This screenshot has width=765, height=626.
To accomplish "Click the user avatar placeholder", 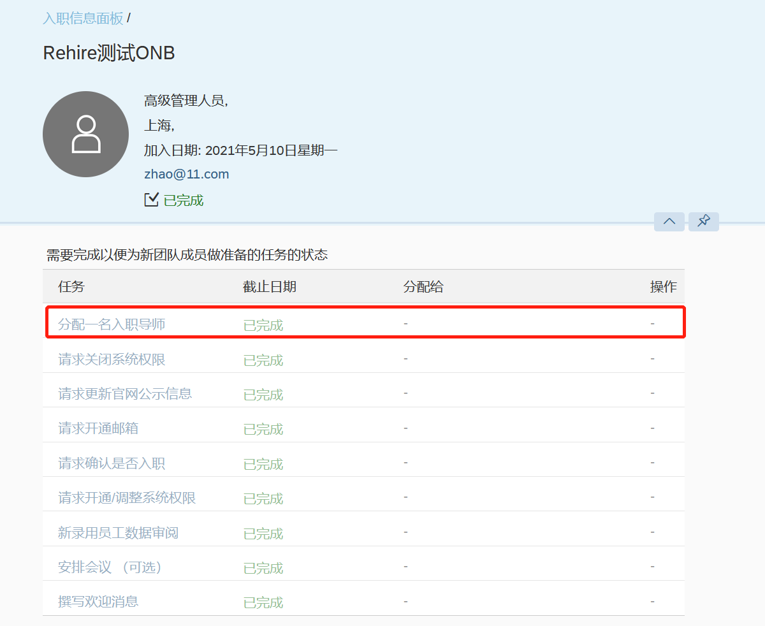I will tap(85, 134).
